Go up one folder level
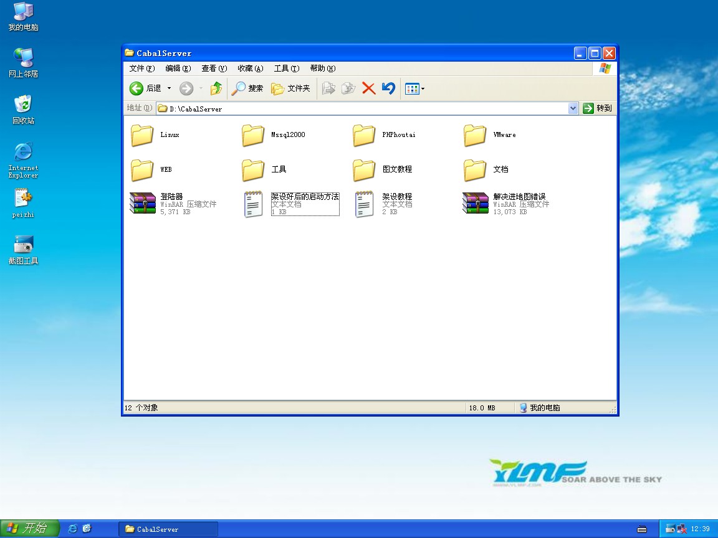This screenshot has width=718, height=538. point(216,88)
